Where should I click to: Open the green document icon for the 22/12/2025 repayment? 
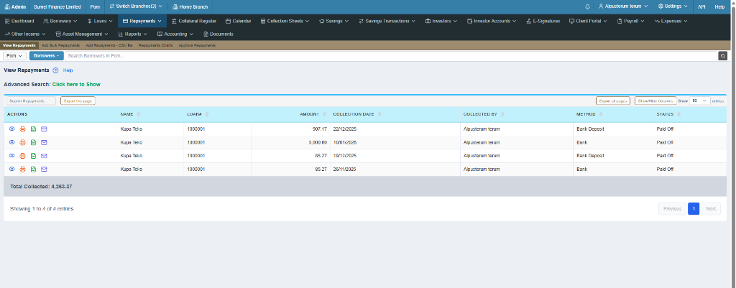pyautogui.click(x=33, y=129)
